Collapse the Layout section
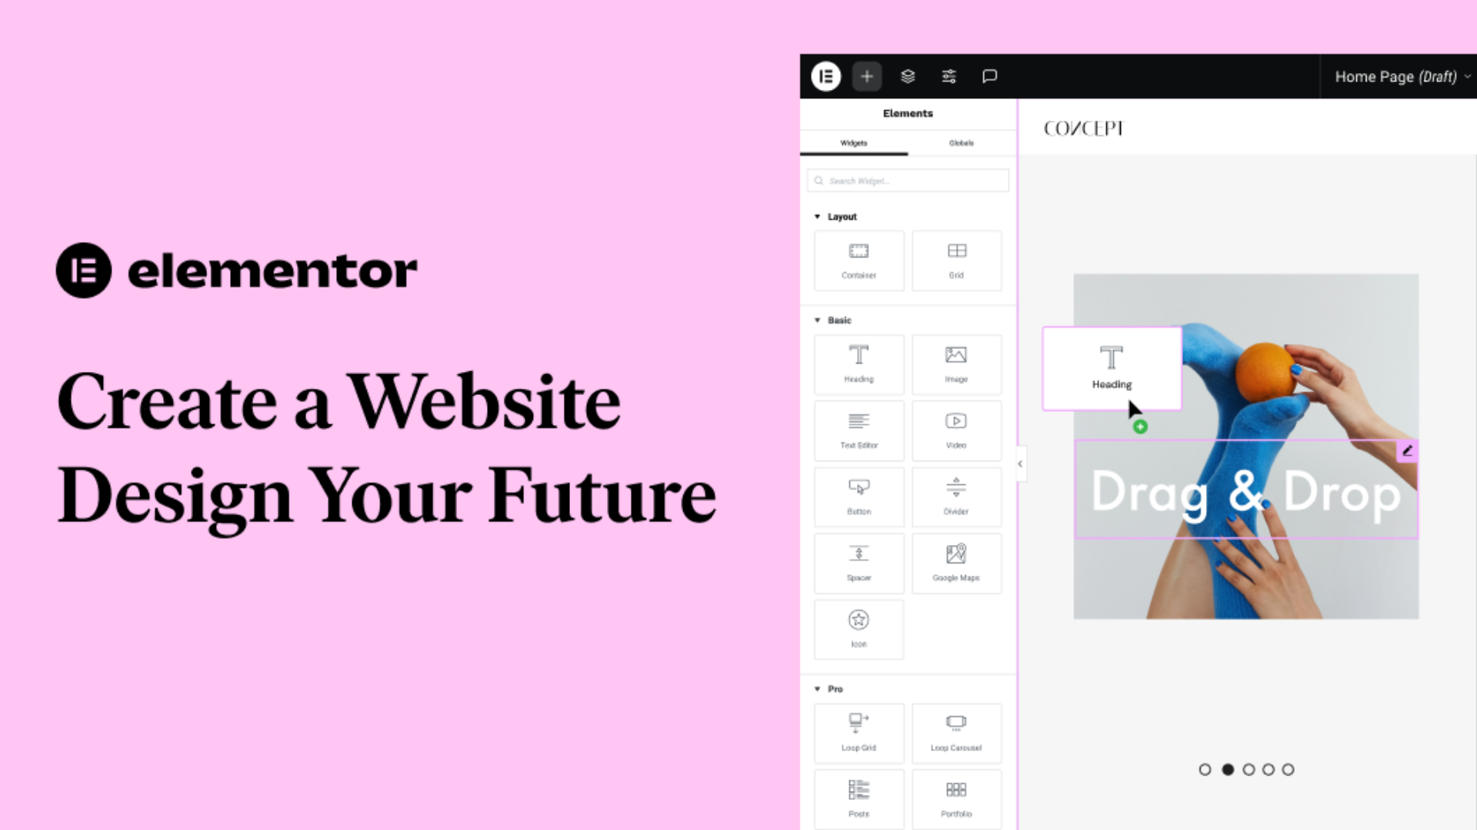Screen dimensions: 1477x830 [819, 216]
